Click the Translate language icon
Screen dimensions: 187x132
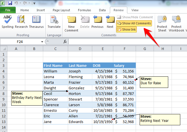tap(54, 22)
